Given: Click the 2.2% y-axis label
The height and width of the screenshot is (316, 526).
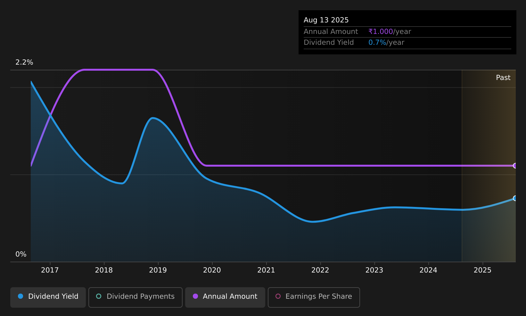Looking at the screenshot, I should pyautogui.click(x=24, y=62).
